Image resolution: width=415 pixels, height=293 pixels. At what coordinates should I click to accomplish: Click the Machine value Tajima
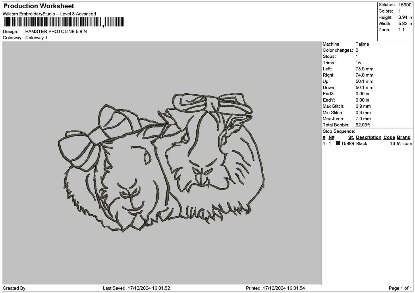coord(362,44)
